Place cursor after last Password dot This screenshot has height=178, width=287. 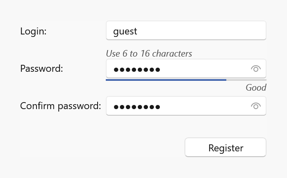pyautogui.click(x=161, y=69)
